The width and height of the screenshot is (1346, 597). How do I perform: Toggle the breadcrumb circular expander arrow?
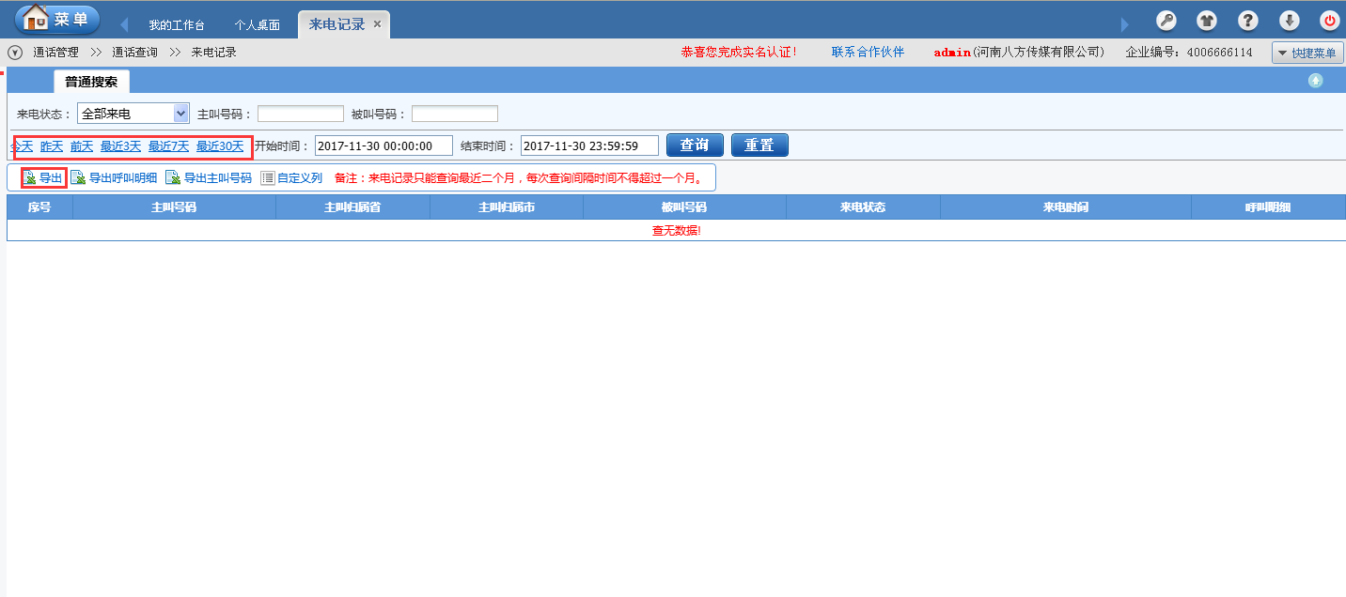[x=15, y=53]
